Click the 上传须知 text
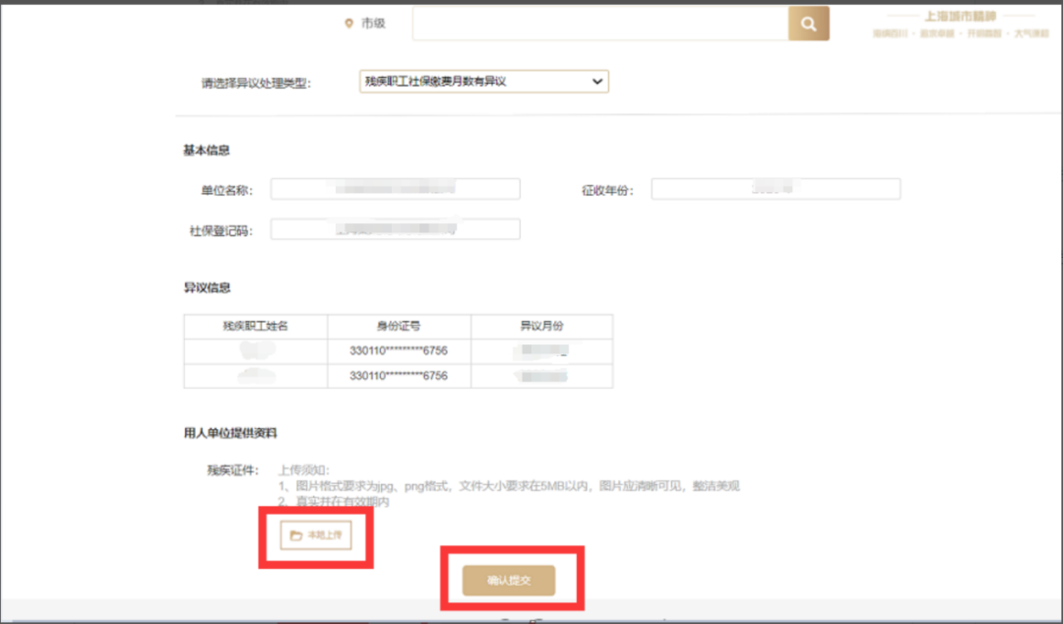 (304, 470)
